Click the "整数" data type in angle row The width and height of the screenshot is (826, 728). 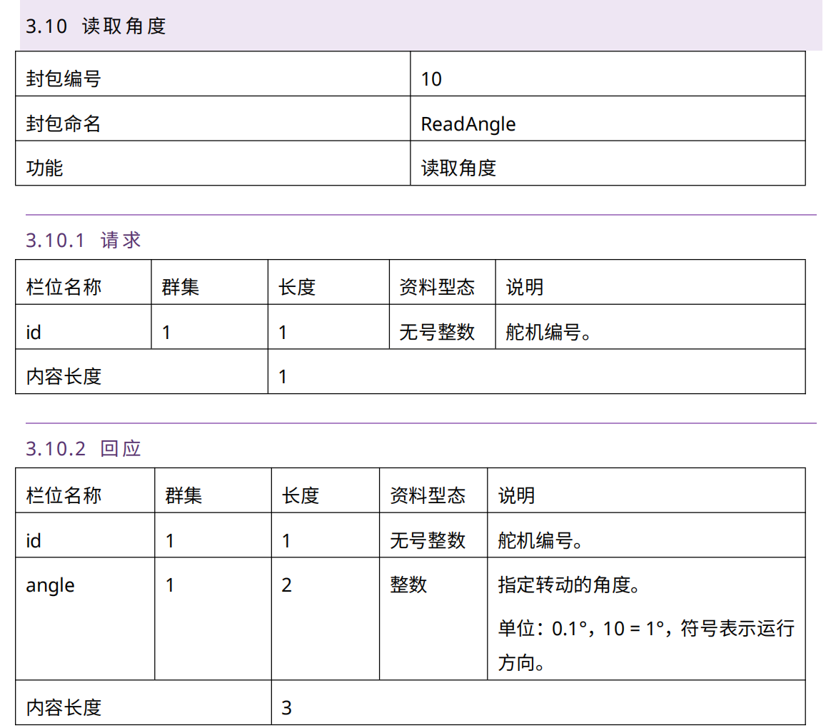pos(408,585)
